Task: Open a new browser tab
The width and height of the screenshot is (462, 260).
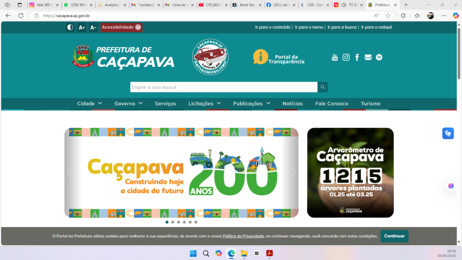Action: click(x=406, y=5)
